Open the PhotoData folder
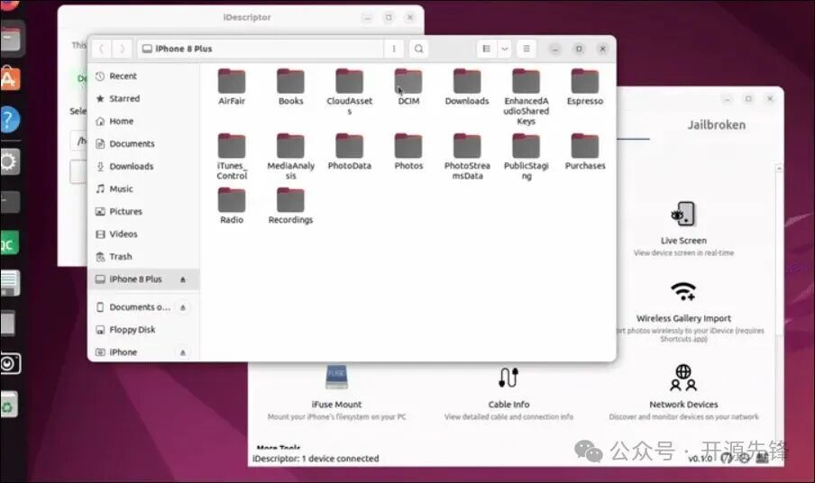This screenshot has height=483, width=815. coord(349,151)
